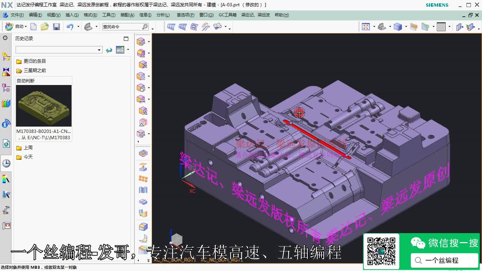This screenshot has width=482, height=271.
Task: Open the 工具(T) menu
Action: point(109,15)
